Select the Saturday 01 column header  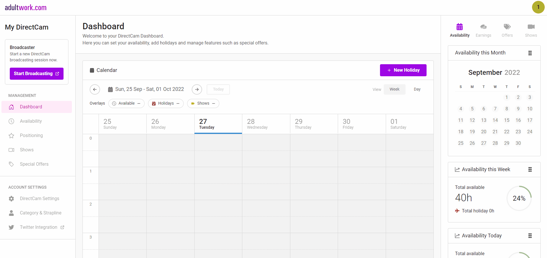click(410, 124)
